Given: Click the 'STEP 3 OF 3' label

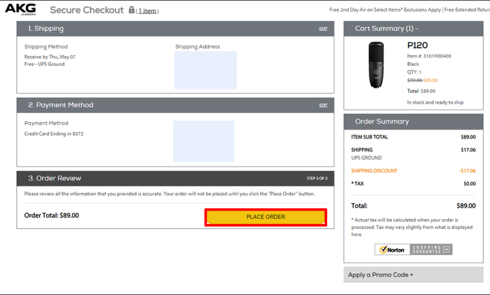Looking at the screenshot, I should pos(317,178).
